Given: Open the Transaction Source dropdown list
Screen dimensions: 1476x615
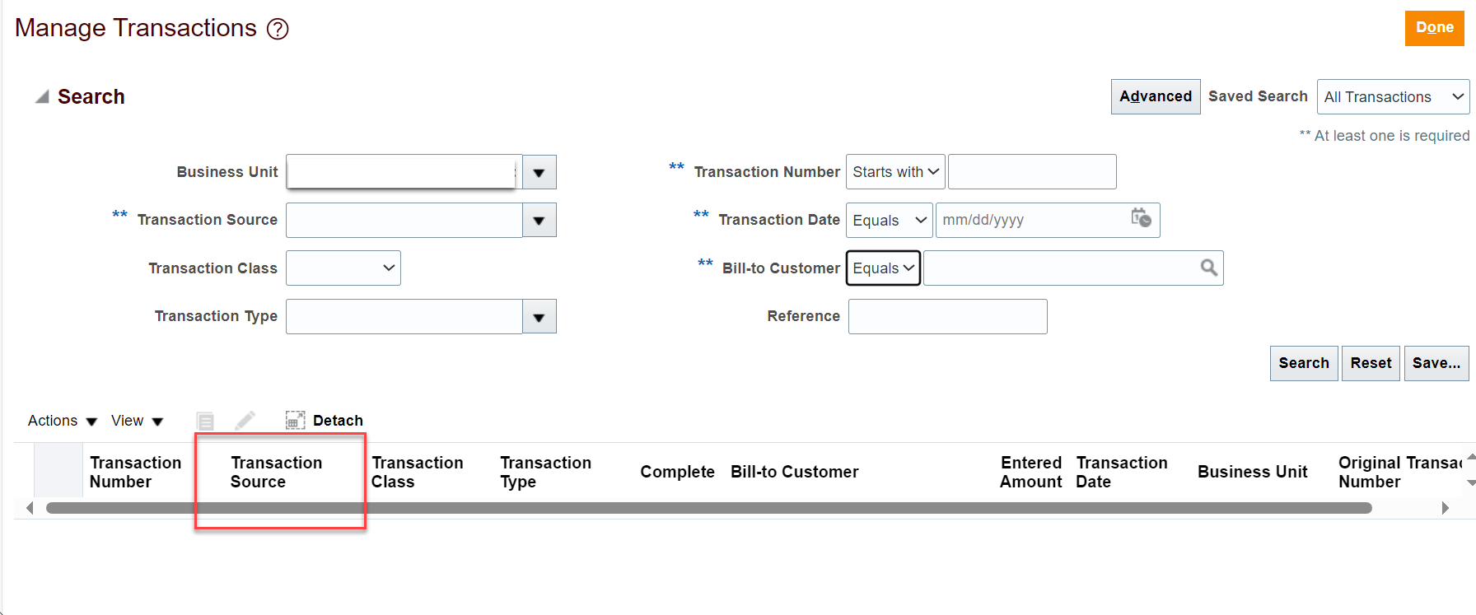Looking at the screenshot, I should (539, 220).
